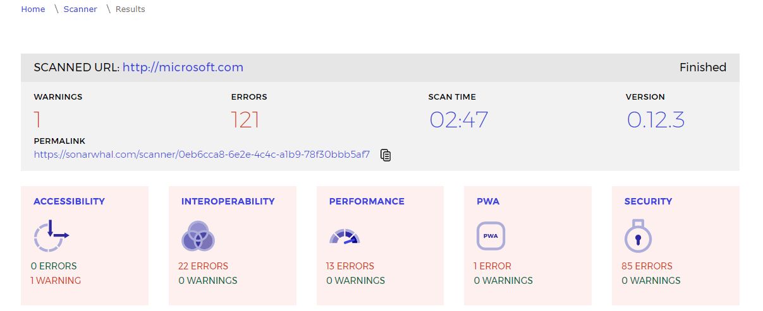Select the SECURITY category heading
This screenshot has height=311, width=763.
648,201
